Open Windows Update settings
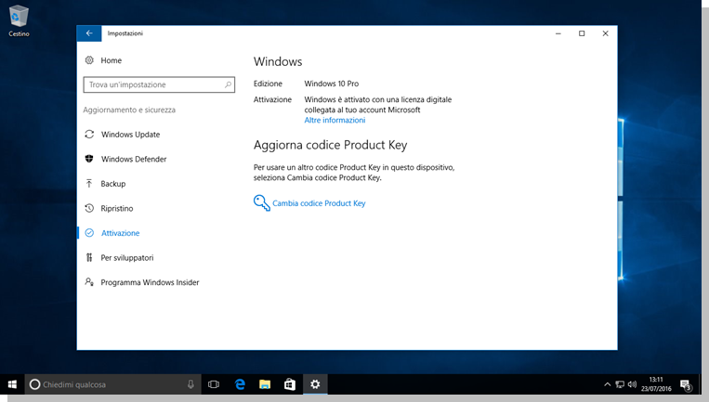Viewport: 709px width, 402px height. coord(130,135)
